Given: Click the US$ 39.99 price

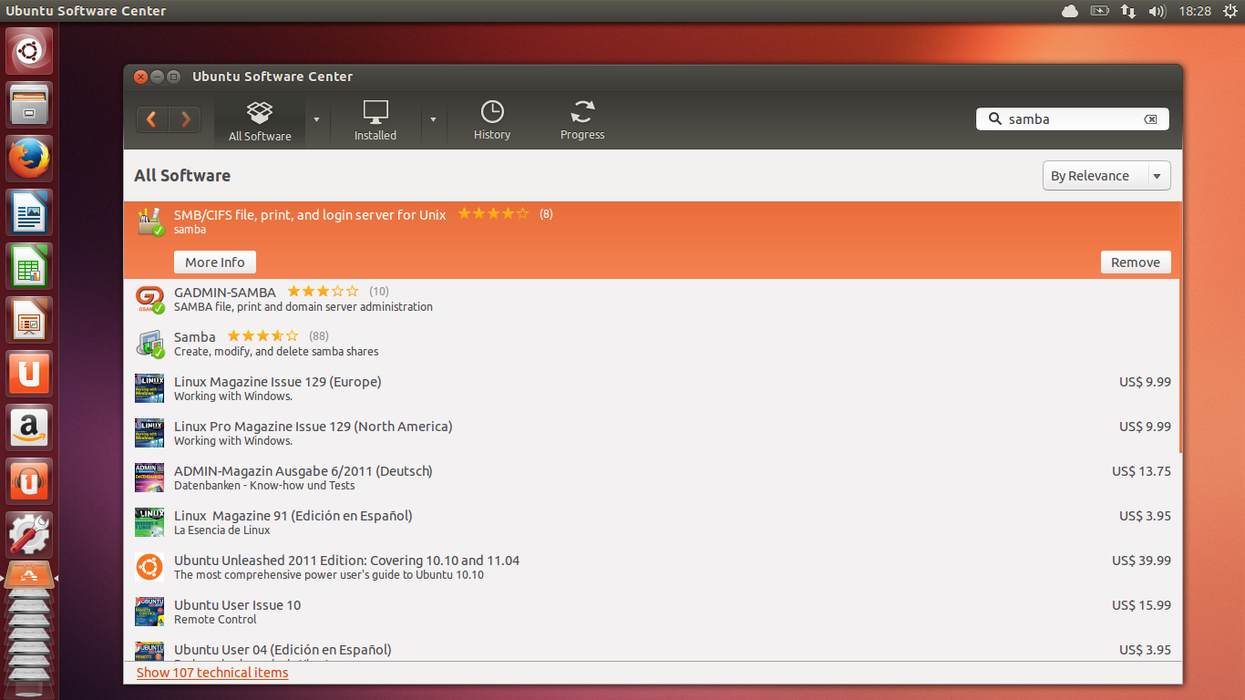Looking at the screenshot, I should pos(1141,561).
